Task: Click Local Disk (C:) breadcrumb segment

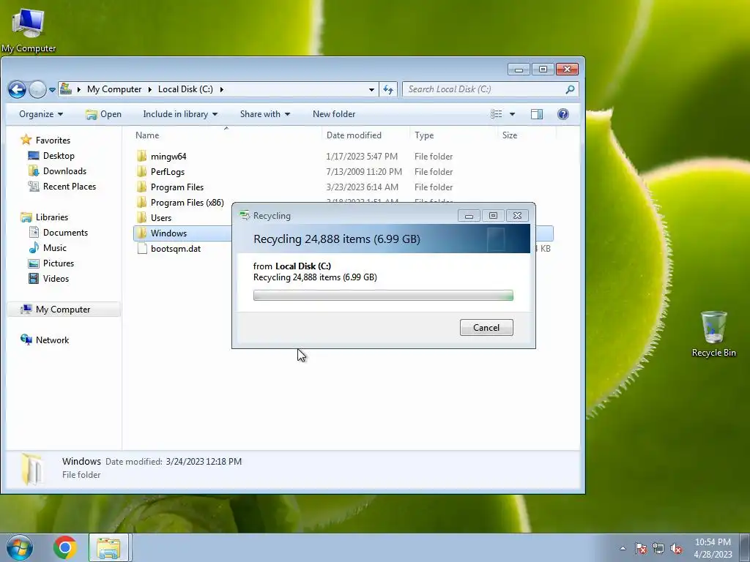Action: [185, 89]
